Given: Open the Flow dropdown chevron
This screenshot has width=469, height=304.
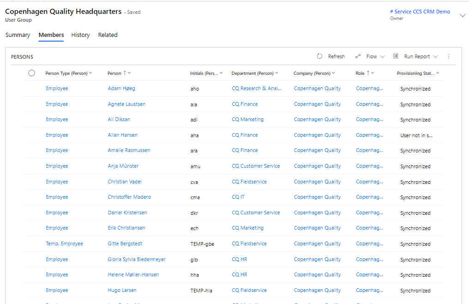Looking at the screenshot, I should pyautogui.click(x=382, y=57).
